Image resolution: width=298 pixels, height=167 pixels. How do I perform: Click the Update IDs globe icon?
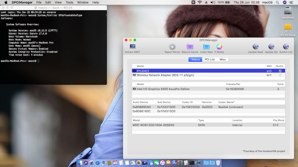pos(271,47)
